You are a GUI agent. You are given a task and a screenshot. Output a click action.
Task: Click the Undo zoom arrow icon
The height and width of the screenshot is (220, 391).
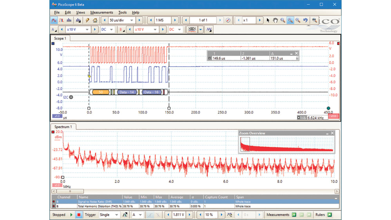(306, 20)
